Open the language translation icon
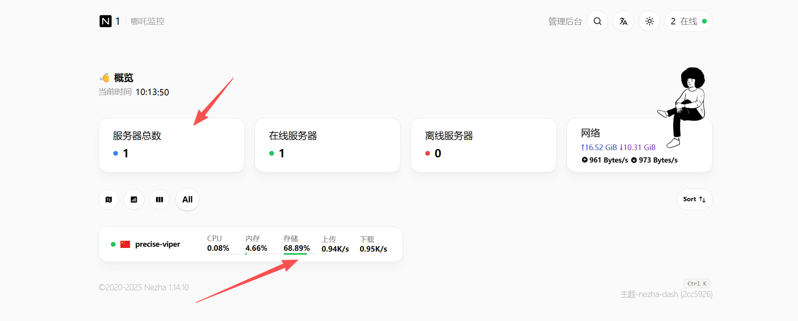Viewport: 798px width, 321px height. [x=623, y=21]
